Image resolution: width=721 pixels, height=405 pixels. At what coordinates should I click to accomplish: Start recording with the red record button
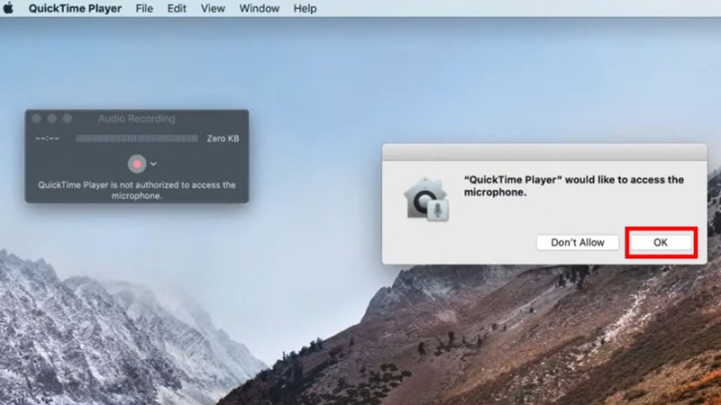[x=137, y=164]
